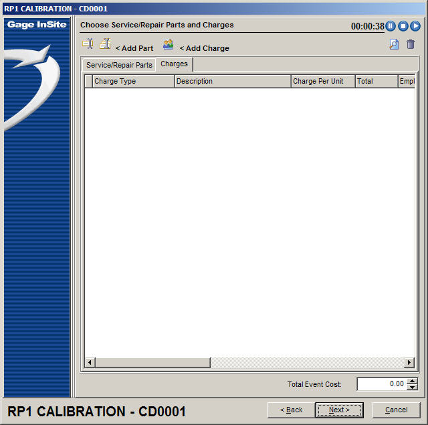Open the preview magnifier icon
Image resolution: width=428 pixels, height=425 pixels.
click(395, 45)
